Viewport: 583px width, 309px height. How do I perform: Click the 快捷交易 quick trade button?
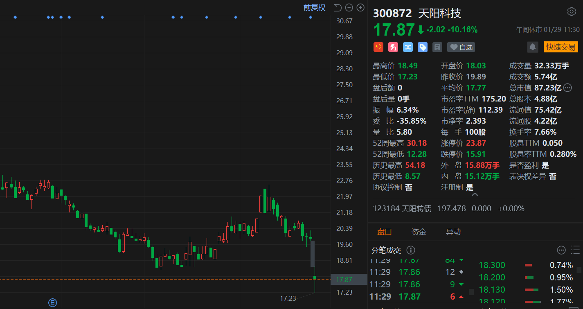pyautogui.click(x=560, y=47)
